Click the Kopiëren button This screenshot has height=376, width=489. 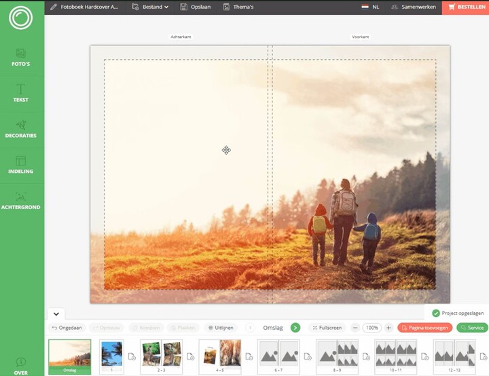[x=146, y=328]
